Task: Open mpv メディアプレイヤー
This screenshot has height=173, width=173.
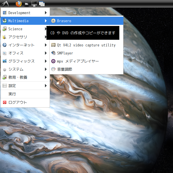Action: (x=86, y=61)
